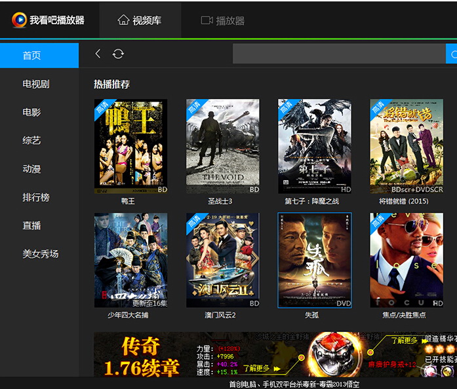This screenshot has height=389, width=457.
Task: Click the 将错就错 (2015) title link
Action: [x=404, y=201]
